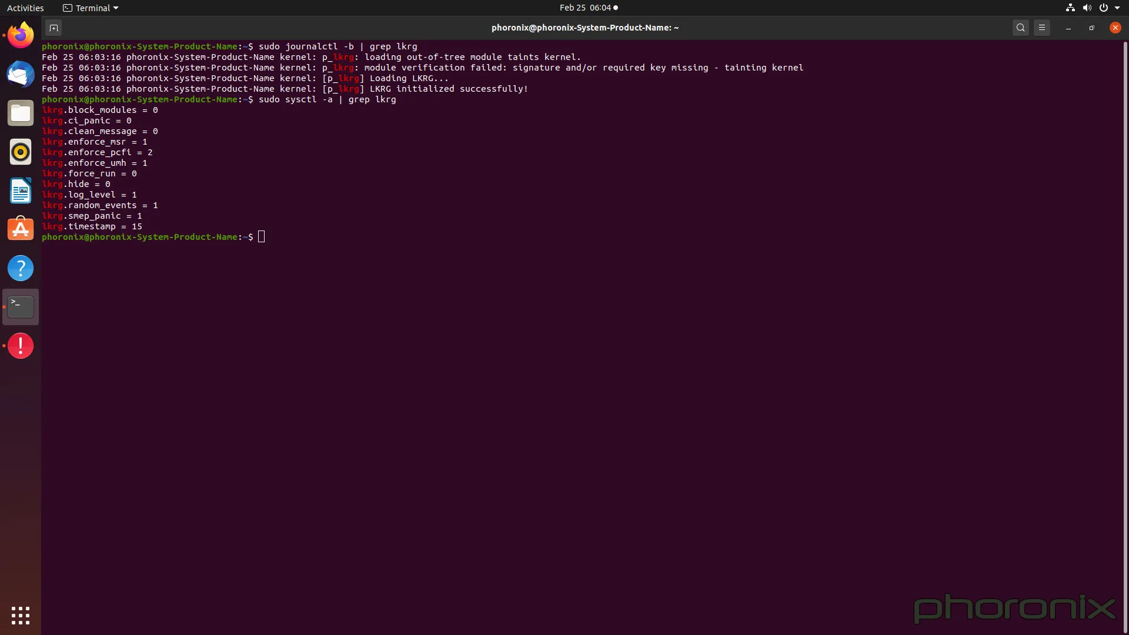Open LibreOffice Writer from the dock

coord(21,190)
